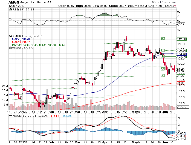Click the 2579573 volume tag
The width and height of the screenshot is (191, 145).
pyautogui.click(x=183, y=107)
